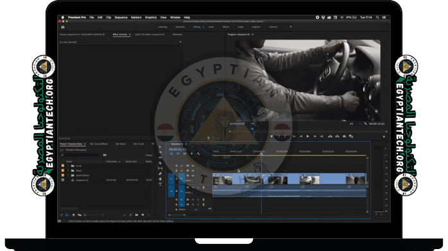Screen dimensions: 448x251
Task: Step forward one frame in Program monitor
Action: 314,136
